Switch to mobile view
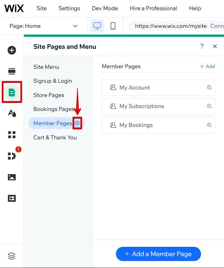Image resolution: width=224 pixels, height=268 pixels. 113,26
